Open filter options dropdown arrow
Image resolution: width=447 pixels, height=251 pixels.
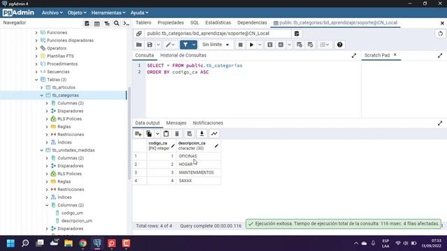194,45
